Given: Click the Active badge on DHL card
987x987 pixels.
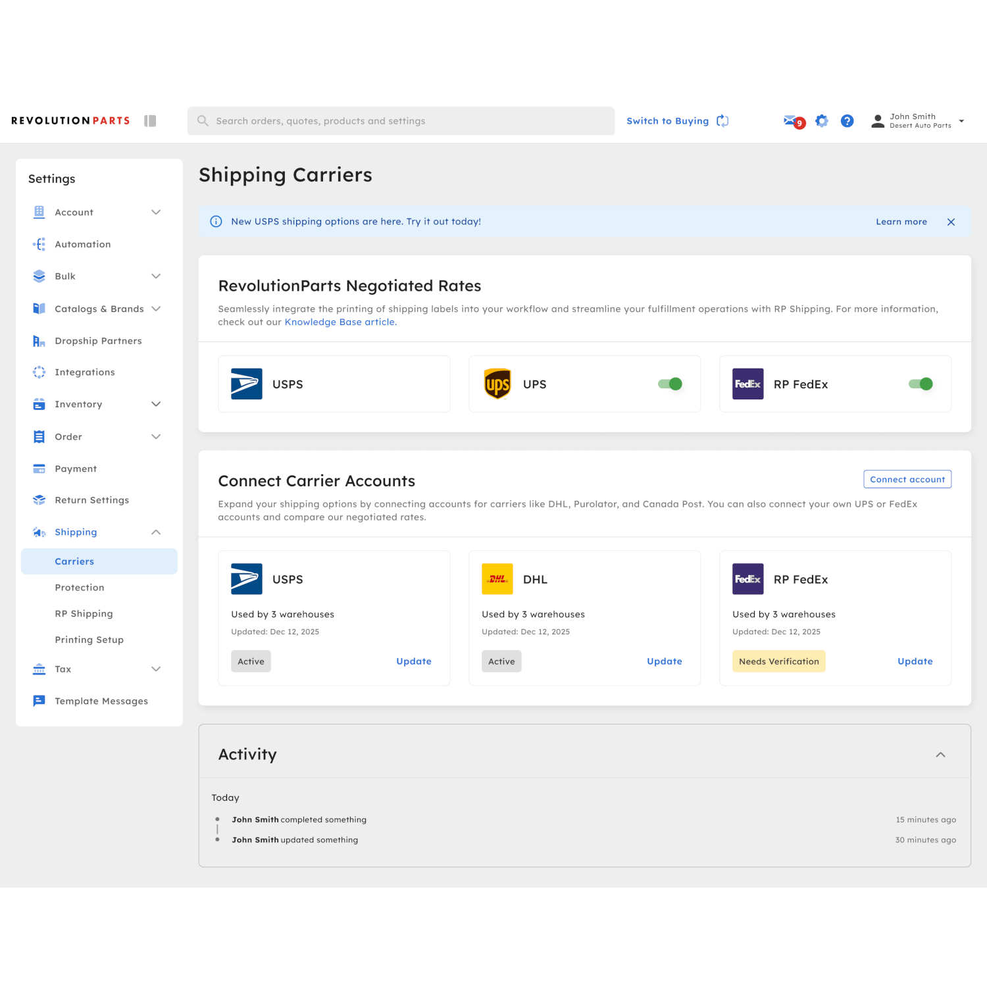Looking at the screenshot, I should tap(501, 661).
